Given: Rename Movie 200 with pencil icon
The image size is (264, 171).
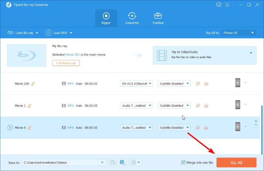Looking at the screenshot, I should tap(33, 84).
